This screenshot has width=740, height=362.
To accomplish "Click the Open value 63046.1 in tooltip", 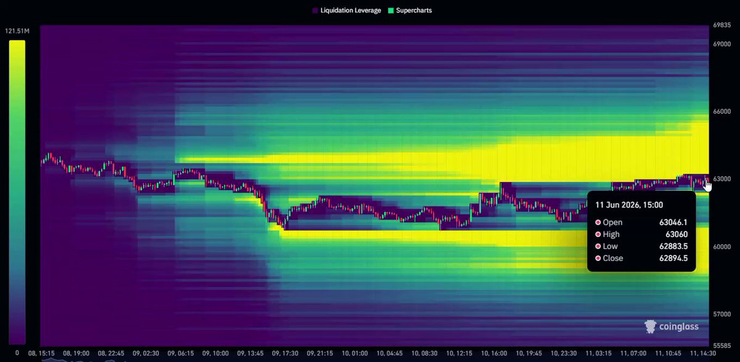I will tap(673, 222).
